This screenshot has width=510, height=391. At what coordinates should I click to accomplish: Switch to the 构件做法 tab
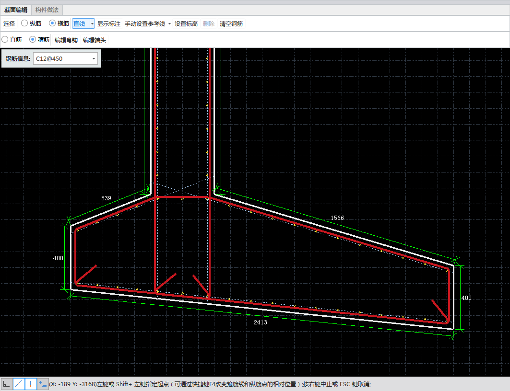pos(47,10)
